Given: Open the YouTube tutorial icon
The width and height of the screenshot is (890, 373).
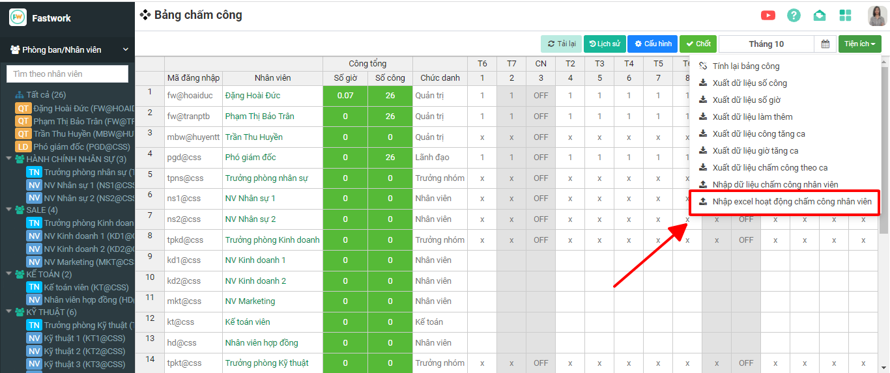Looking at the screenshot, I should [x=768, y=16].
